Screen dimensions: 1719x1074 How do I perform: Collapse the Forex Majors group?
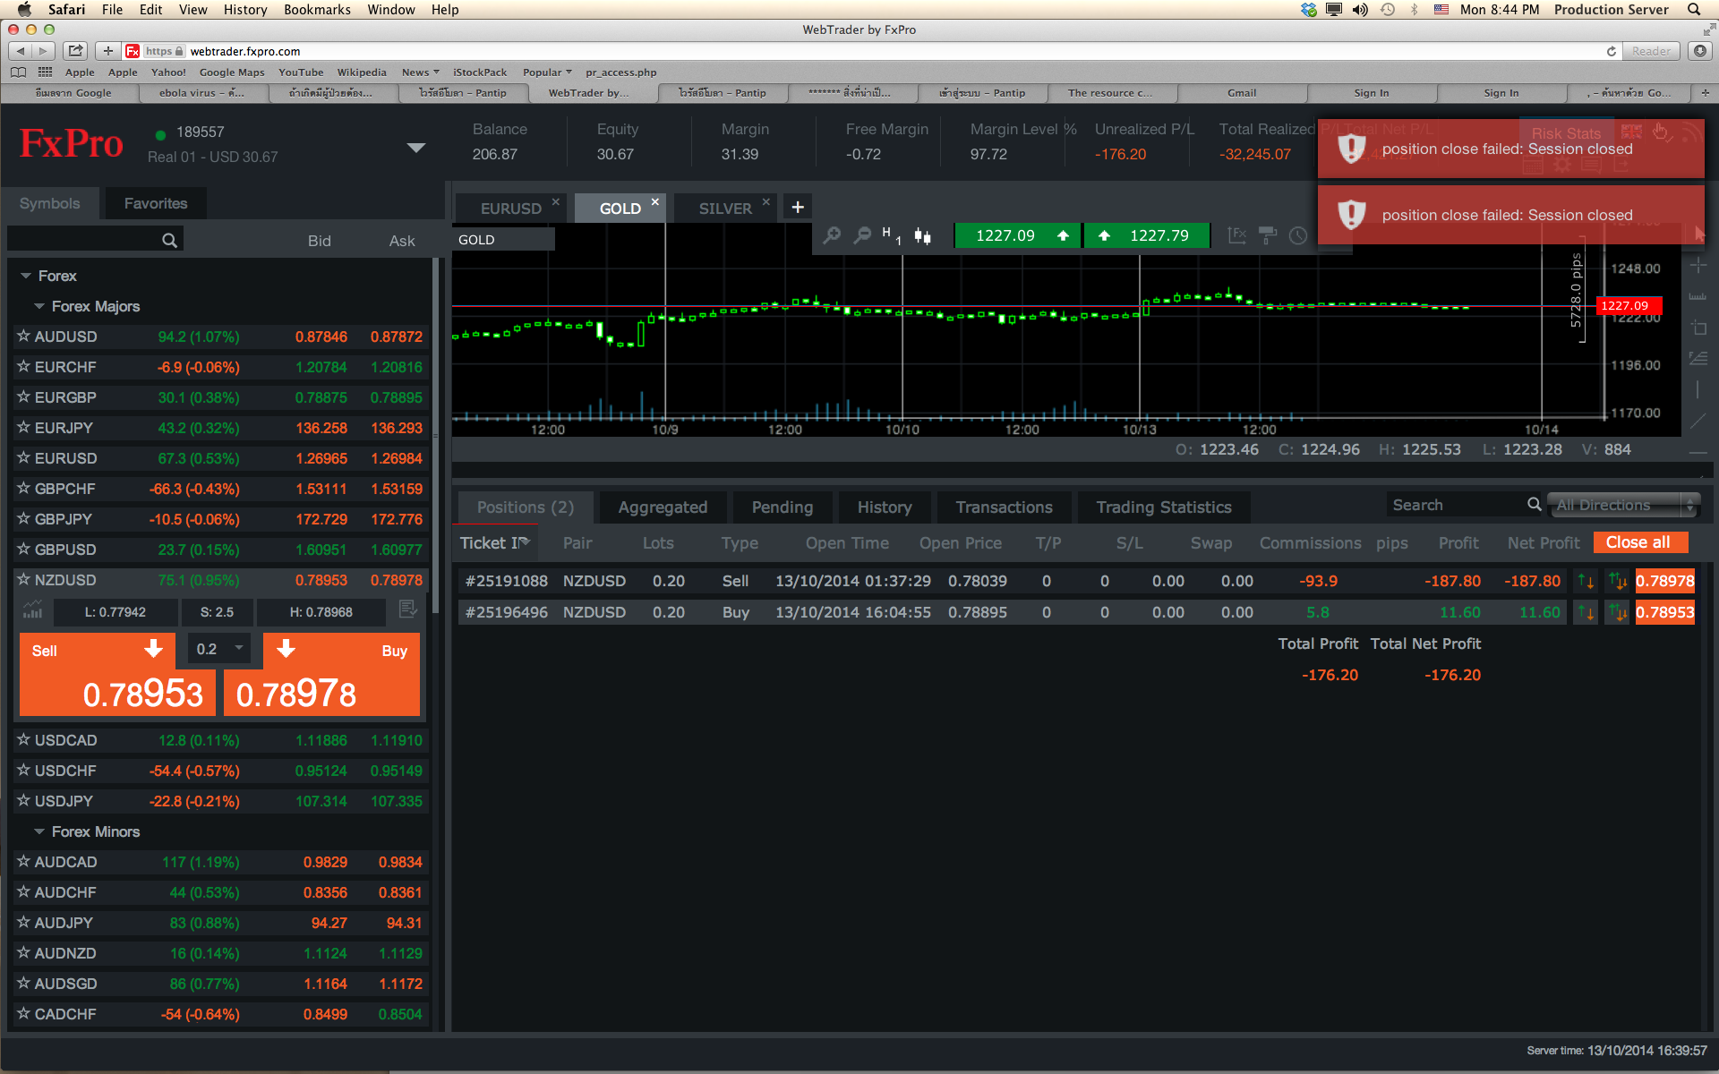[x=39, y=306]
